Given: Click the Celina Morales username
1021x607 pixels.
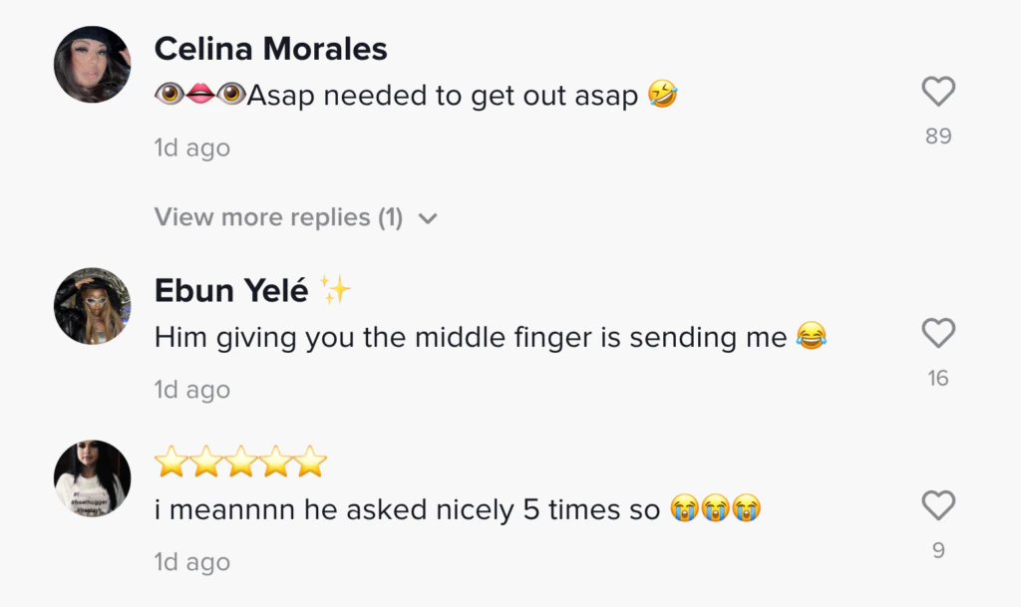Looking at the screenshot, I should pos(270,48).
